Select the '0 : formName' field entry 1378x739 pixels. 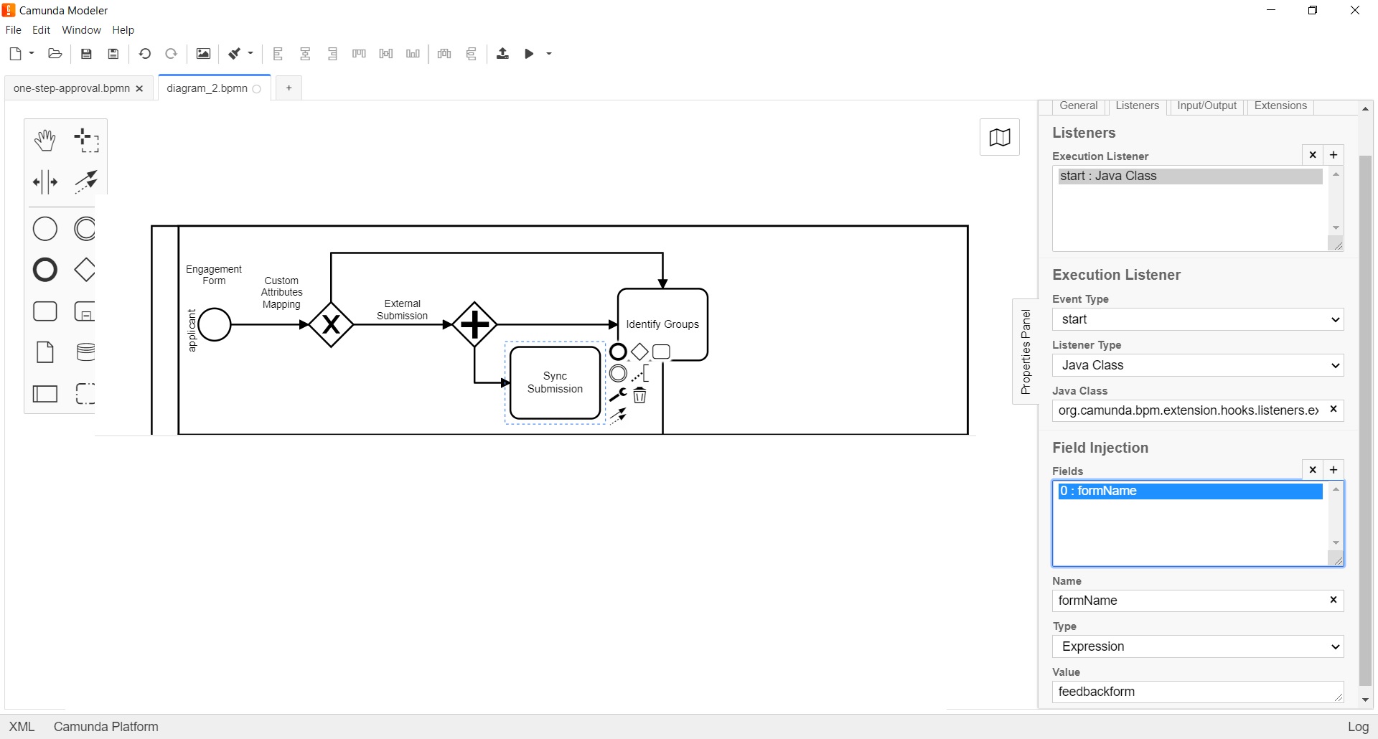tap(1191, 491)
